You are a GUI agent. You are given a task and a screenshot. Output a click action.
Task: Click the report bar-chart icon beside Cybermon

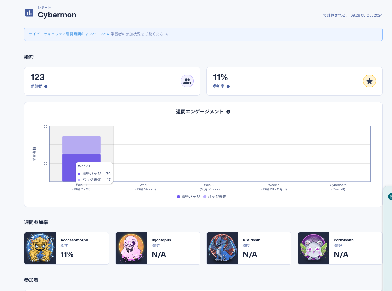(x=29, y=12)
